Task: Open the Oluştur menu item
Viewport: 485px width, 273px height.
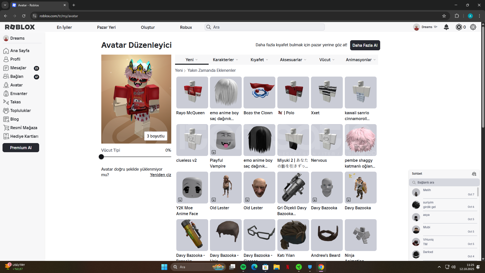Action: pos(148,27)
